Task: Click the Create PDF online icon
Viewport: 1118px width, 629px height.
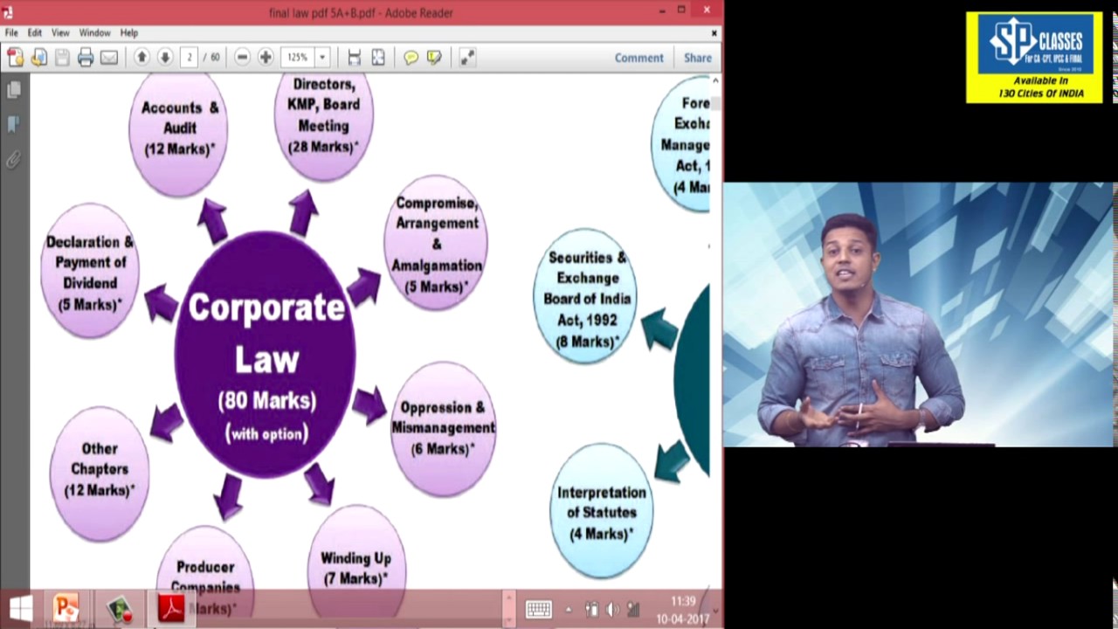Action: coord(15,58)
